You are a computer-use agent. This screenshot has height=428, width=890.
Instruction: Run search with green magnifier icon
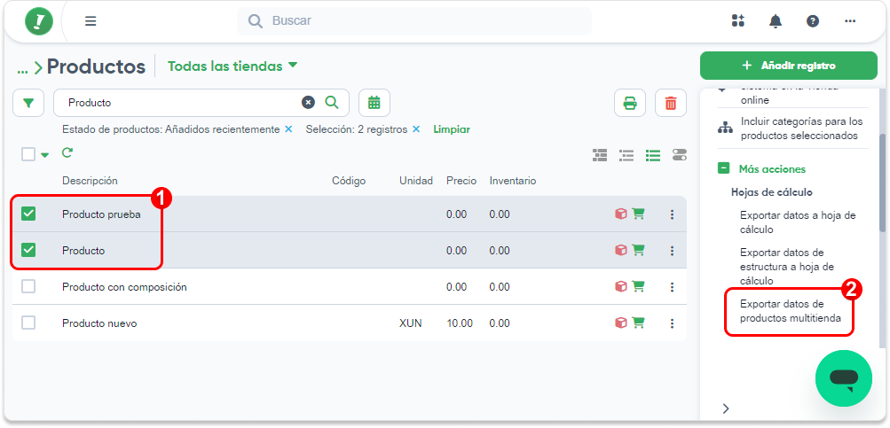coord(332,103)
